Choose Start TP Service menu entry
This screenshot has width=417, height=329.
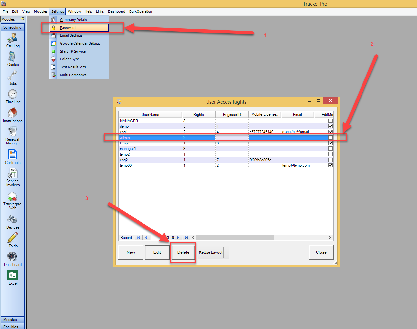[79, 51]
